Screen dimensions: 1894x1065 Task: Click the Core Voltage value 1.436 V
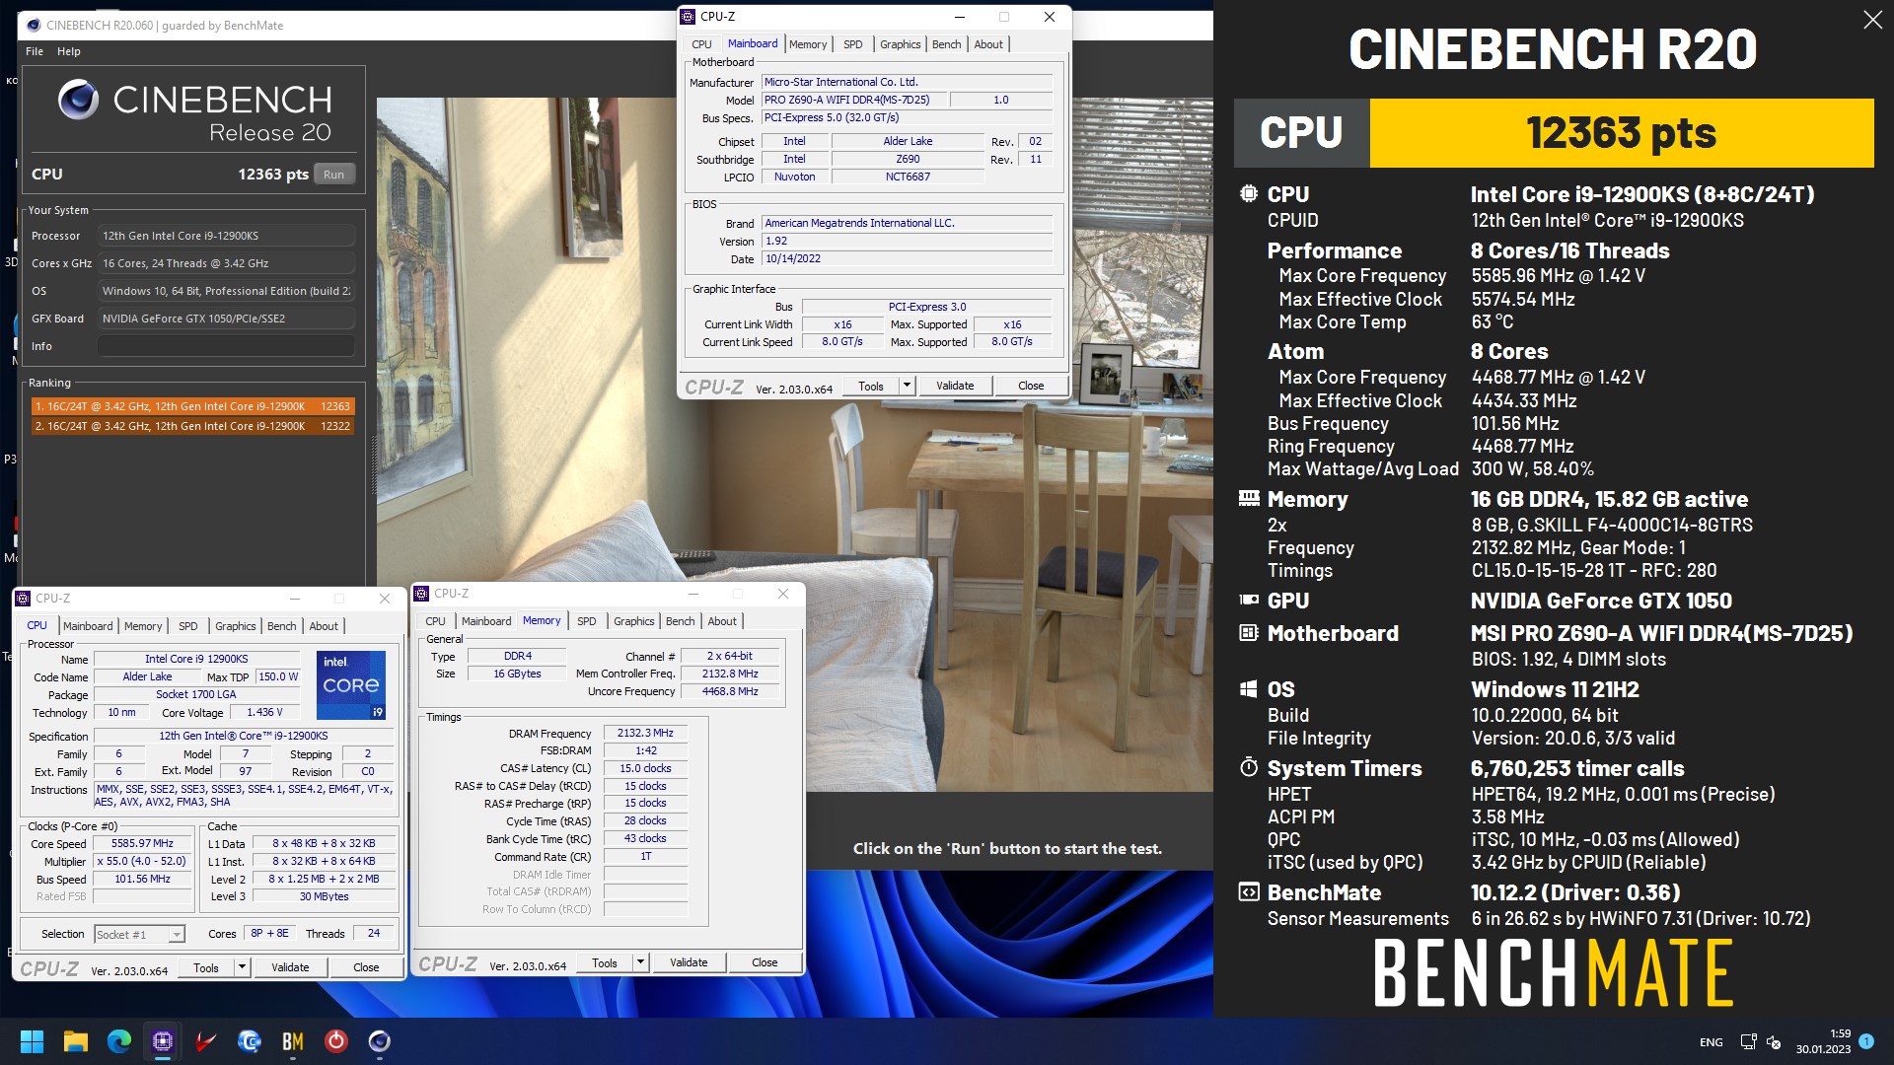264,712
